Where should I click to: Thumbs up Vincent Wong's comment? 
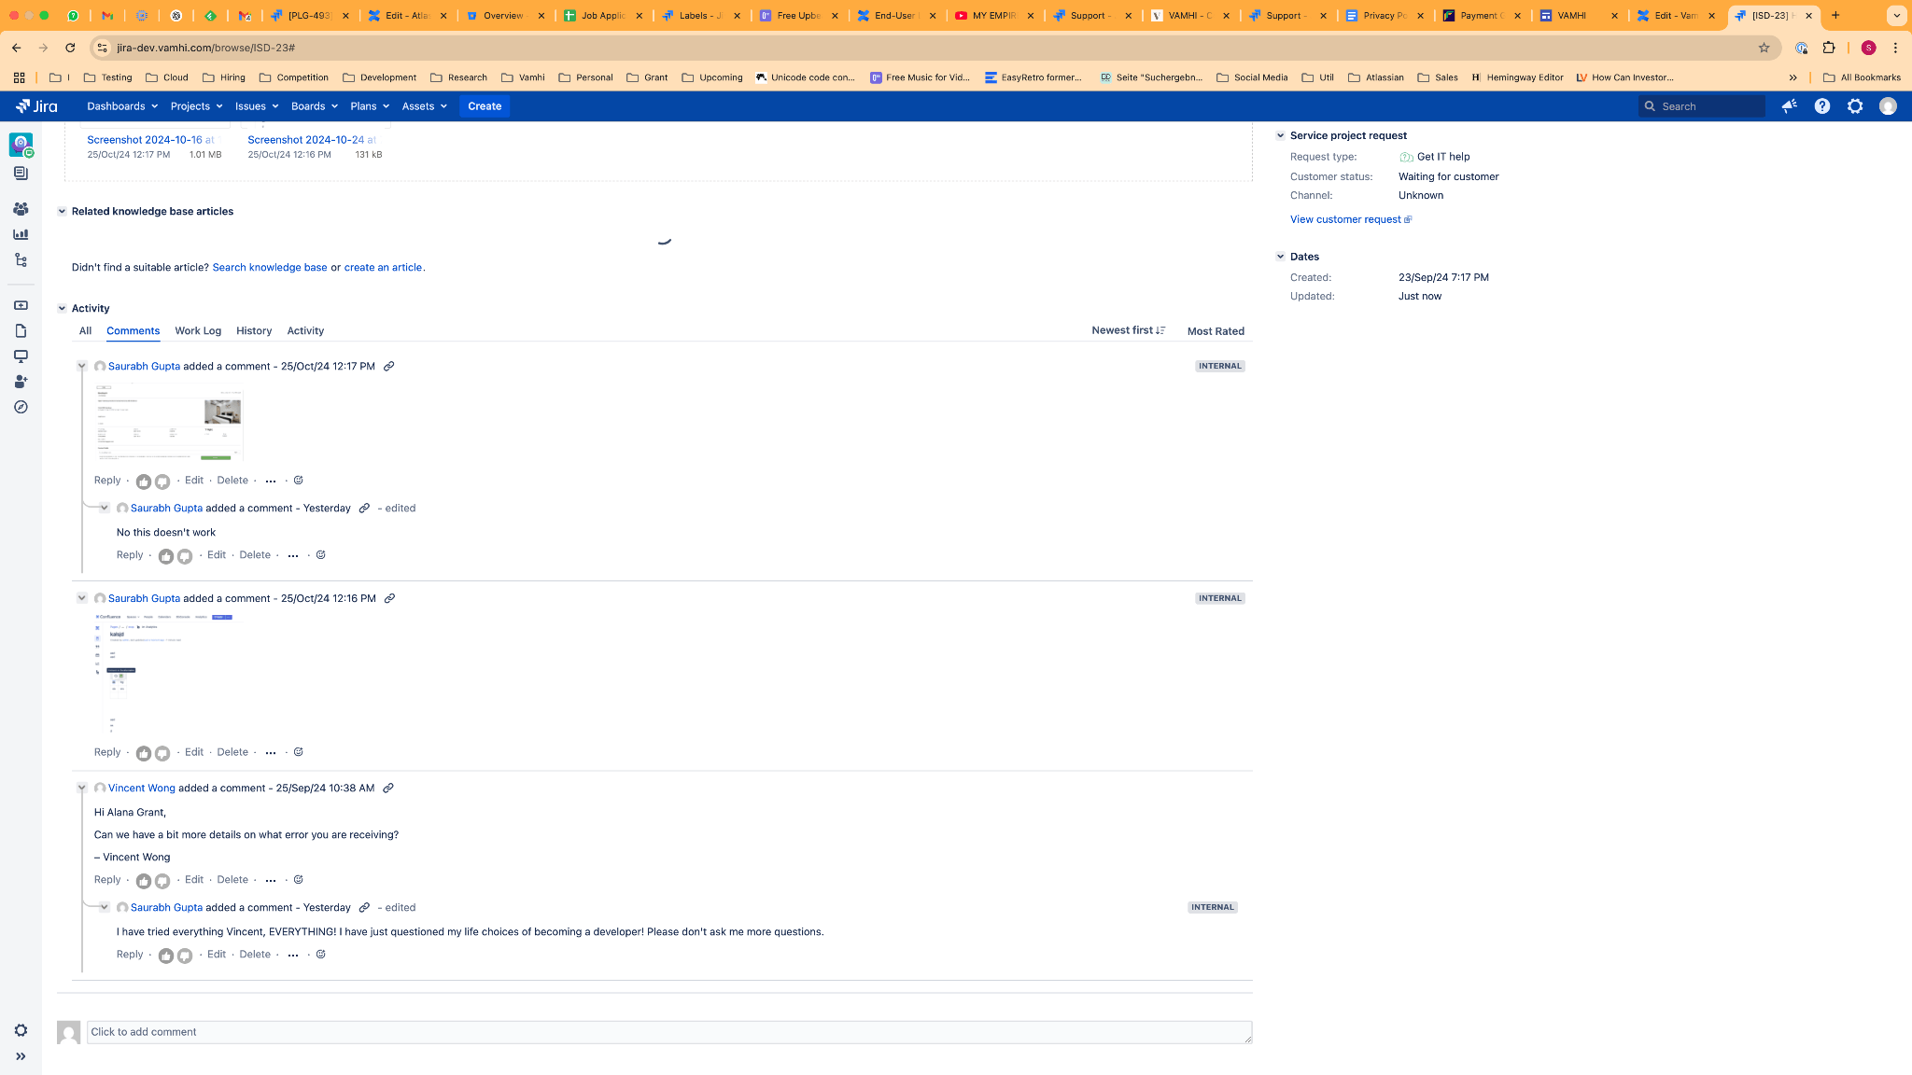[143, 881]
